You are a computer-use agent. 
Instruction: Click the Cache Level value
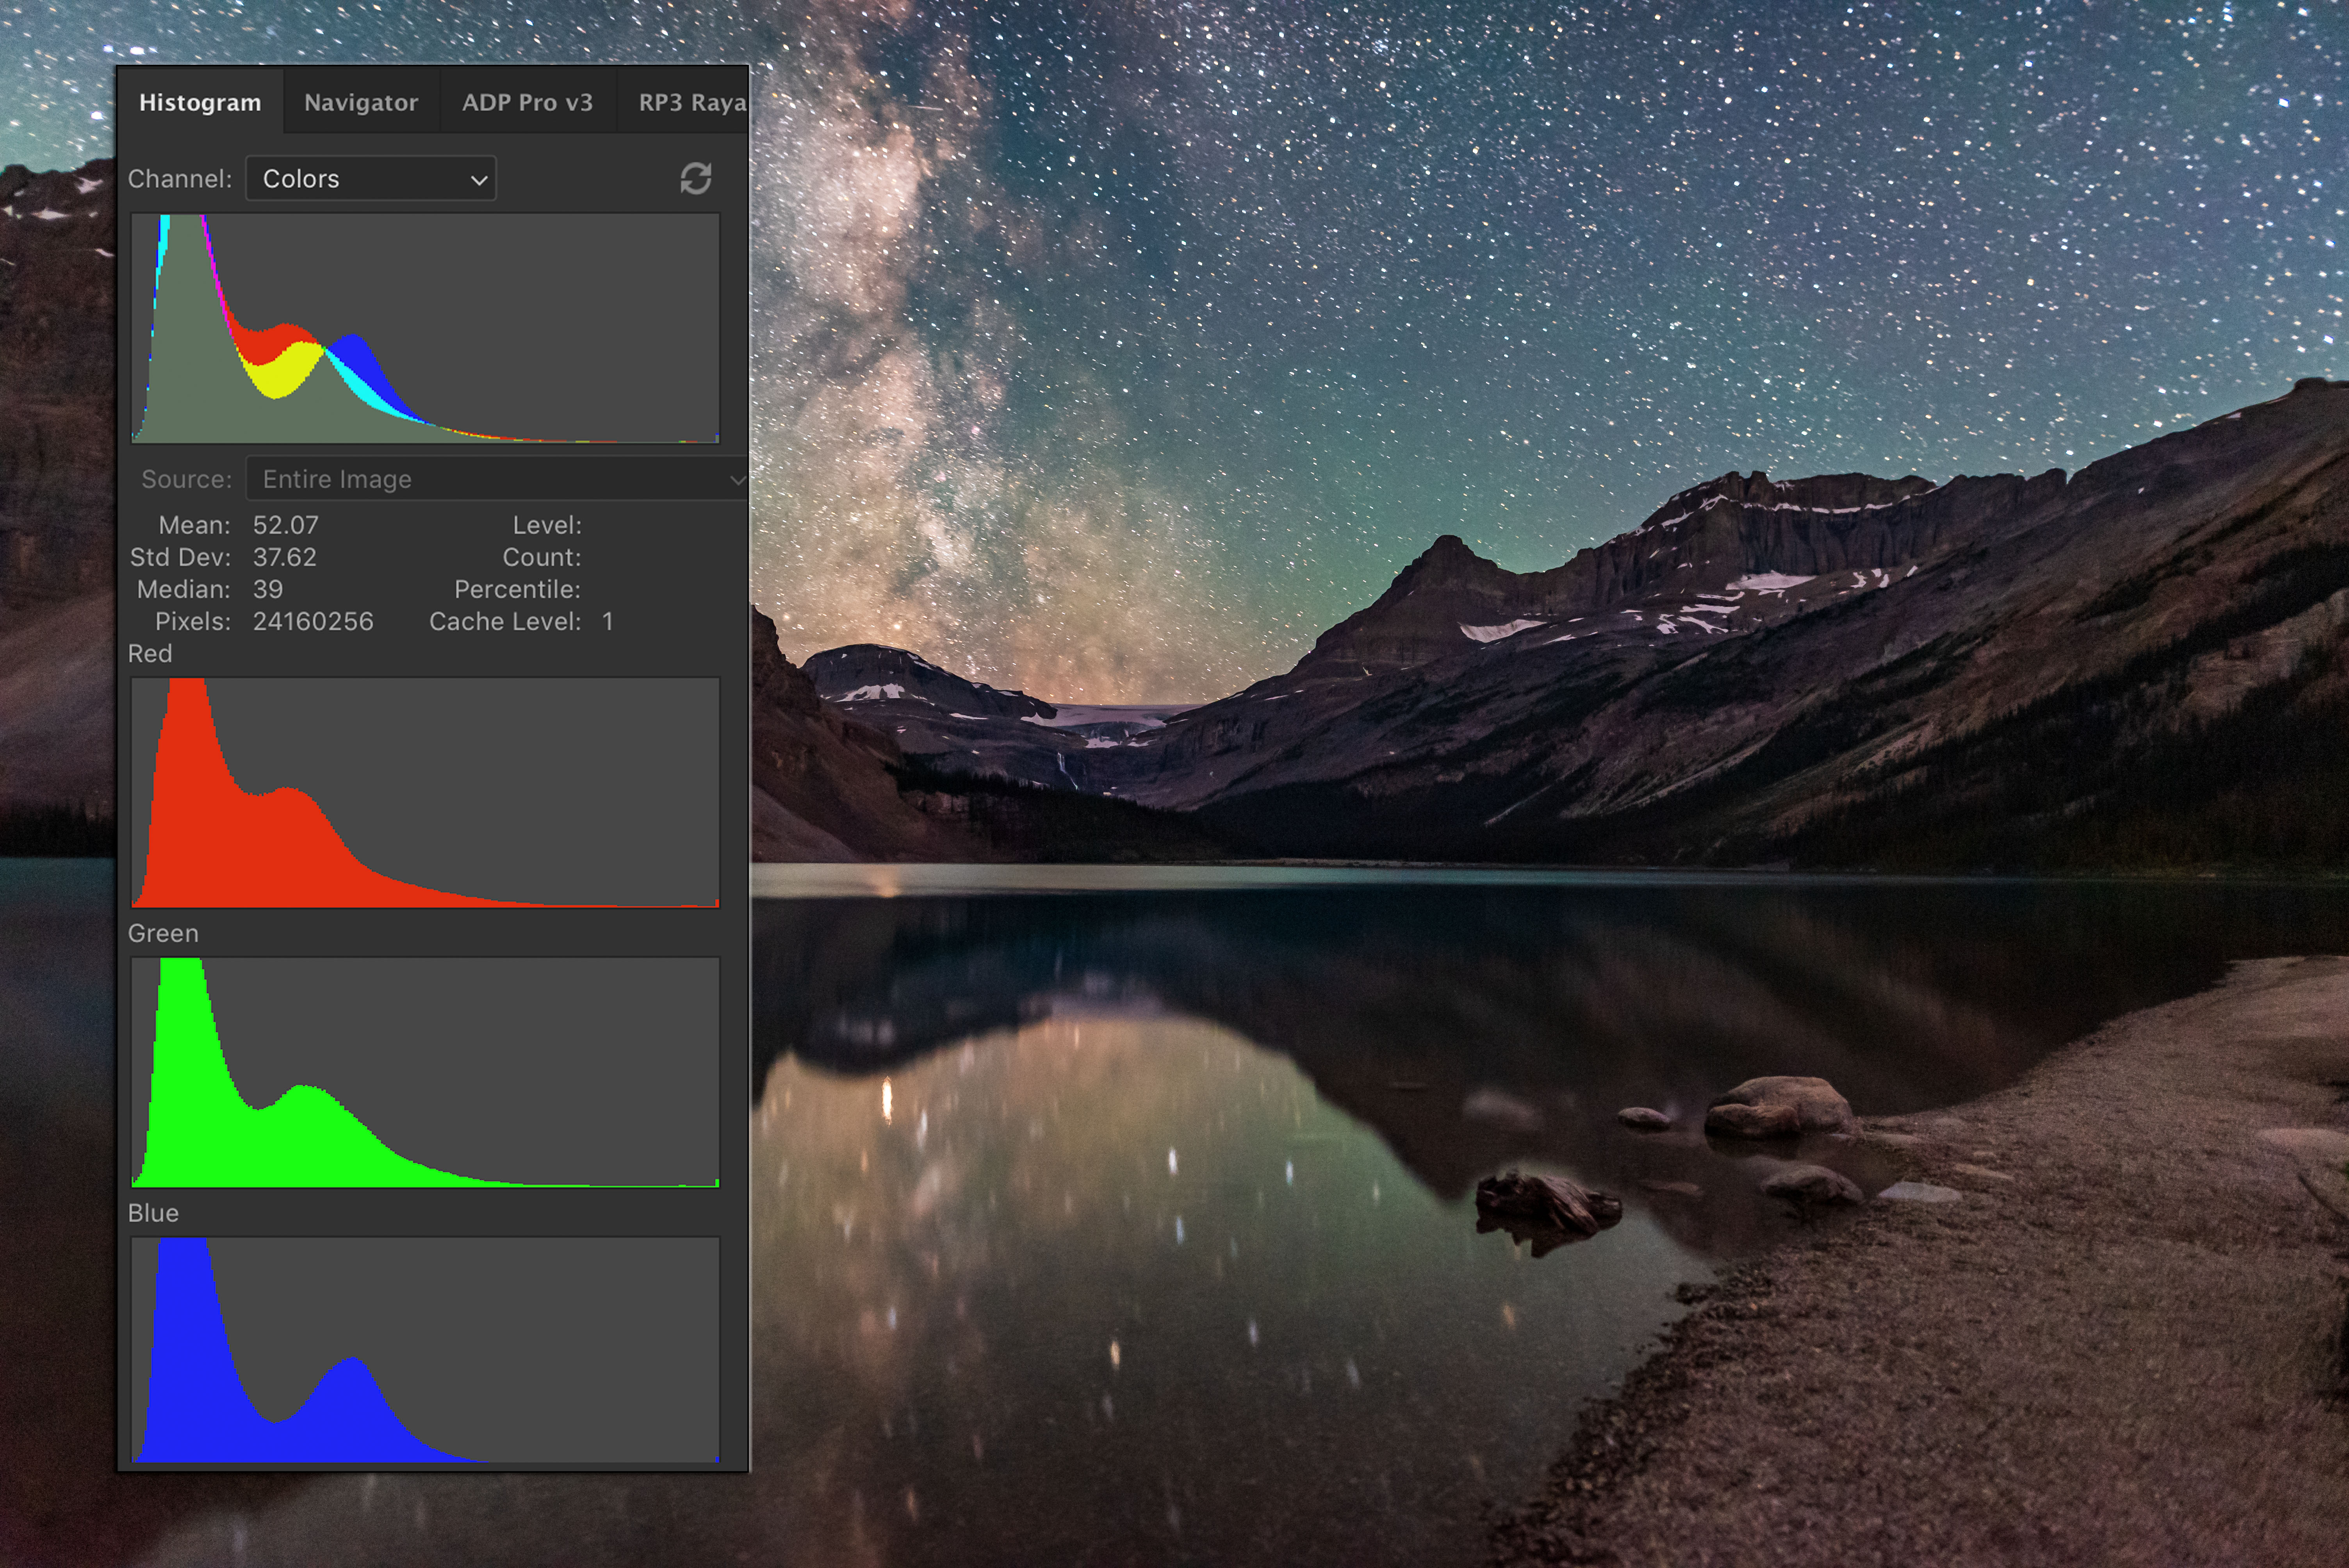click(x=607, y=621)
